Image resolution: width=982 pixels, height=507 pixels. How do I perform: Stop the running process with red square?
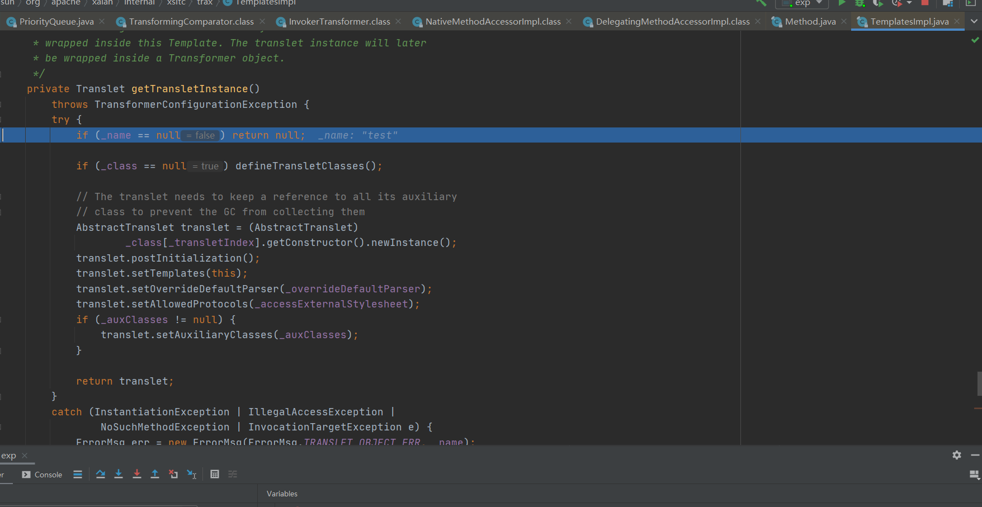[925, 3]
